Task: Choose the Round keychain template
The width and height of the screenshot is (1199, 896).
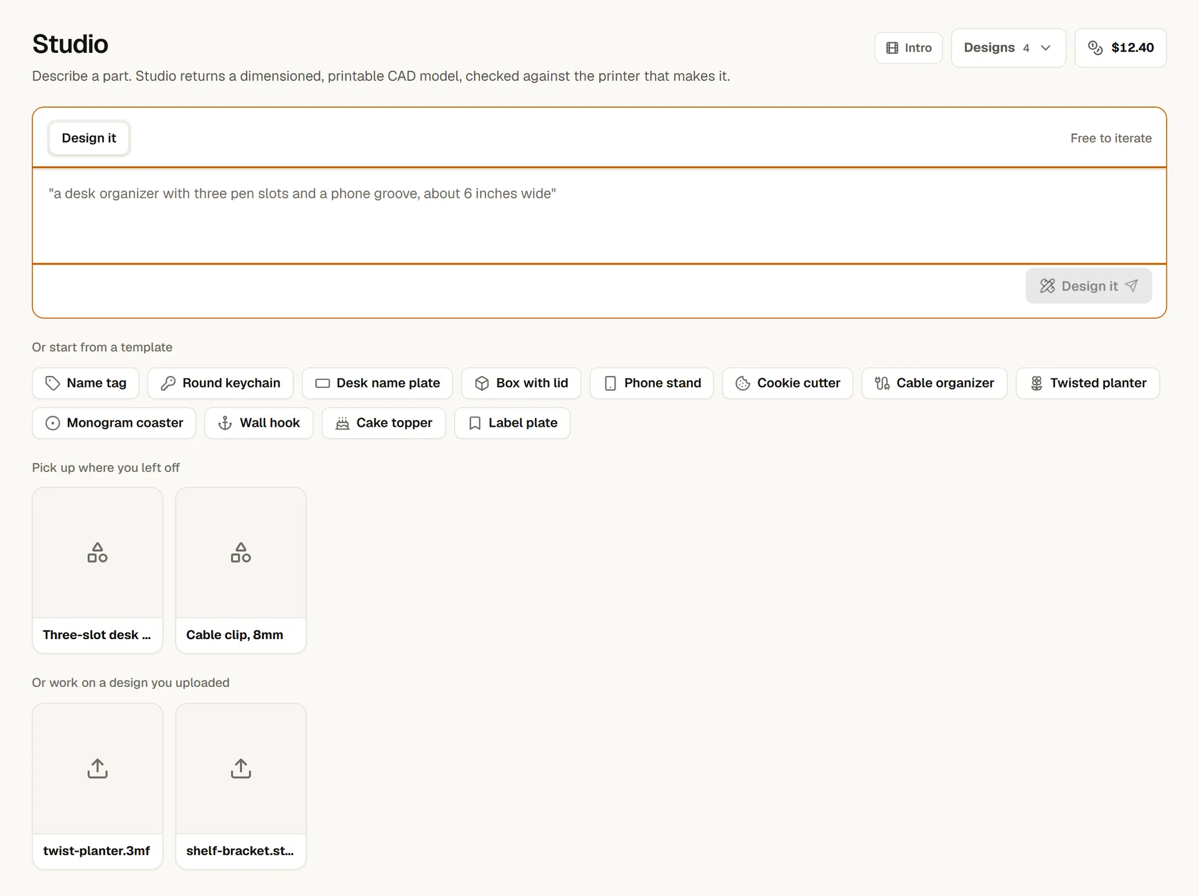Action: click(x=220, y=383)
